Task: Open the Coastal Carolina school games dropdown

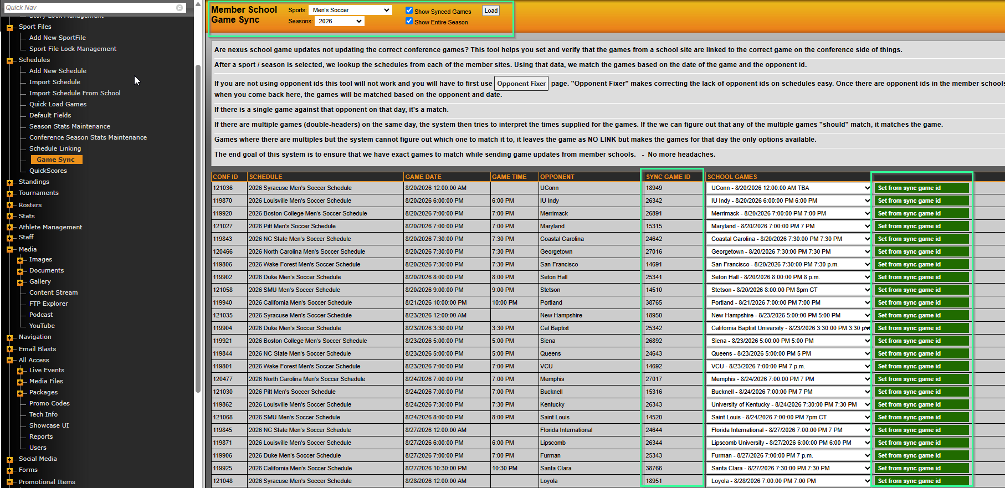Action: (x=789, y=239)
